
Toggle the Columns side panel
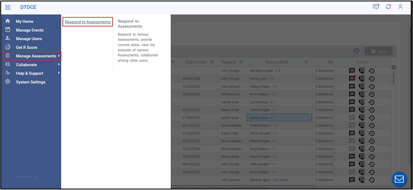pos(394,75)
